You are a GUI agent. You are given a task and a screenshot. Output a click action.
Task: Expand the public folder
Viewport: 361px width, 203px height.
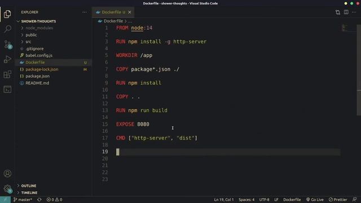pyautogui.click(x=54, y=35)
